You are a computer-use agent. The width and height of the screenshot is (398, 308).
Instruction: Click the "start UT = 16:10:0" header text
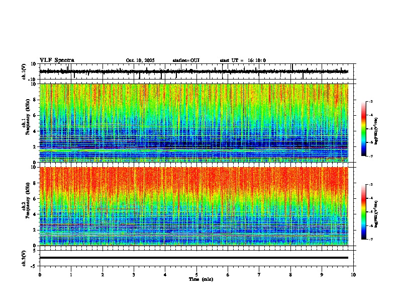[x=243, y=60]
